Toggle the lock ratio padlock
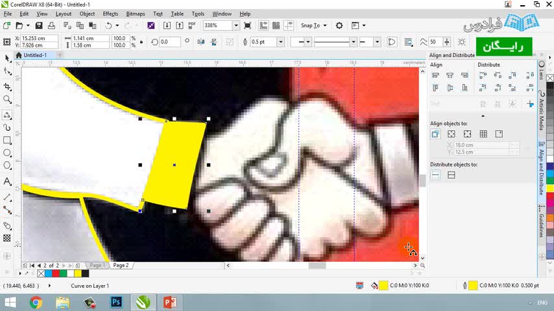Viewport: 554px width, 311px height. point(141,42)
